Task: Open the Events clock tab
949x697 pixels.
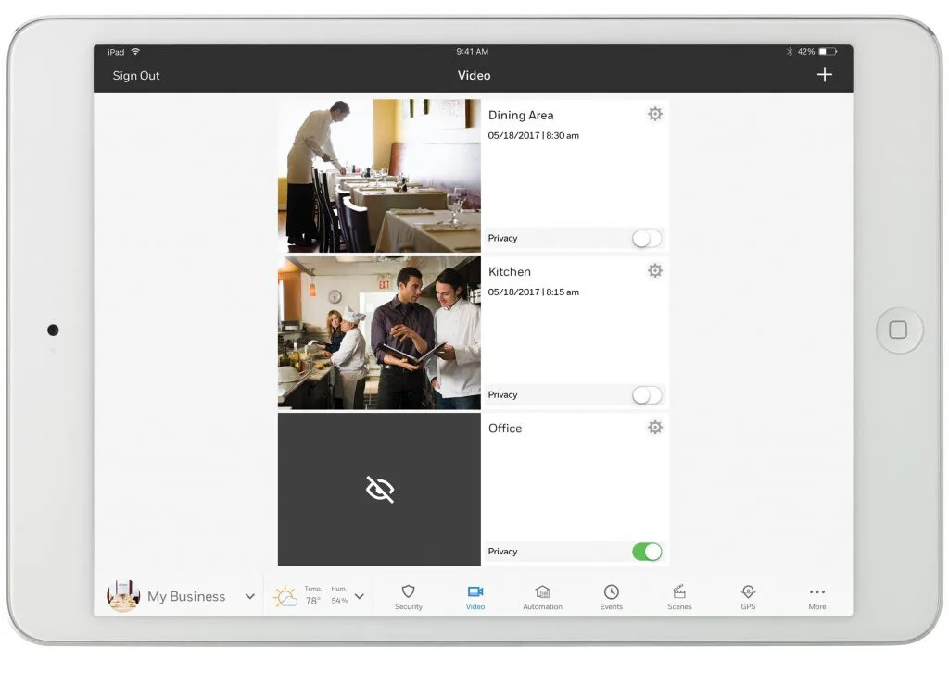Action: click(612, 597)
